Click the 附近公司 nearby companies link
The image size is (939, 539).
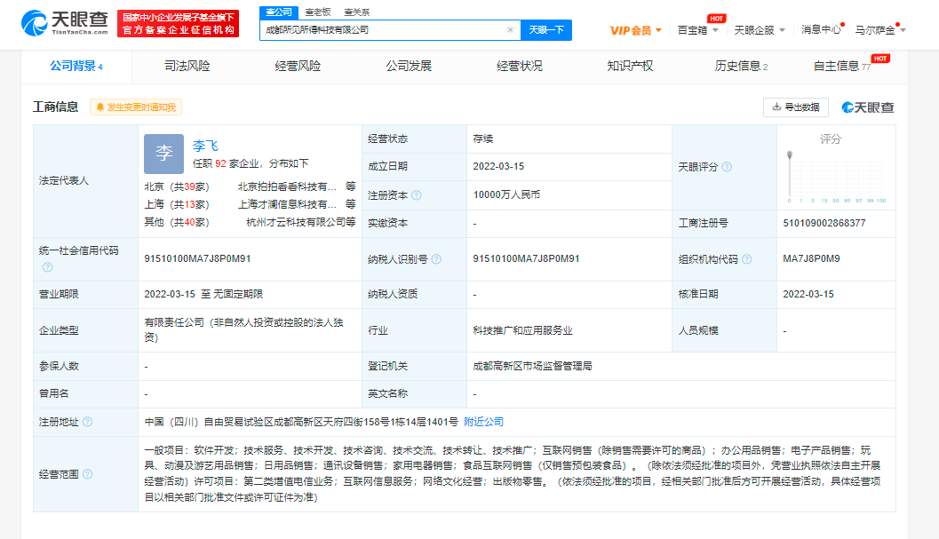[x=484, y=422]
